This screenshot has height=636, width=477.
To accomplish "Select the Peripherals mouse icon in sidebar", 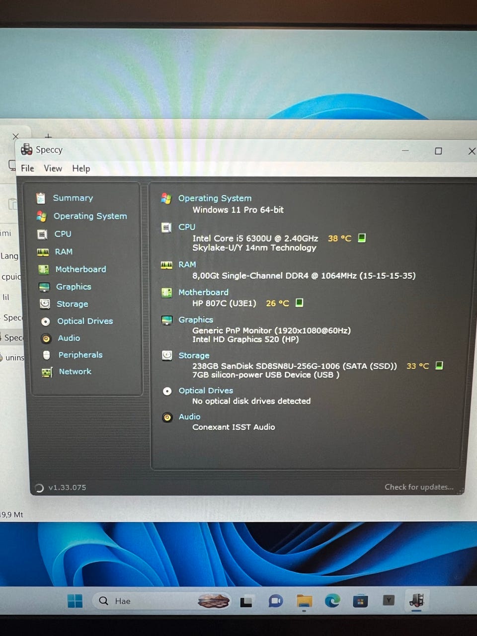I will tap(47, 355).
